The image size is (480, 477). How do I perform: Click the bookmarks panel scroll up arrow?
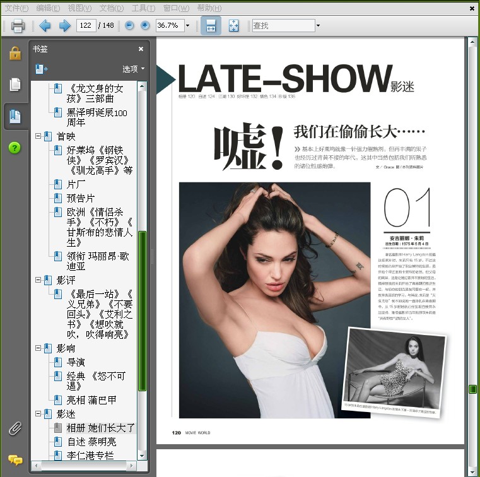[x=142, y=86]
